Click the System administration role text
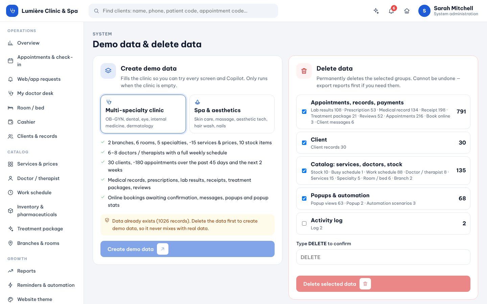This screenshot has width=487, height=304. tap(456, 14)
